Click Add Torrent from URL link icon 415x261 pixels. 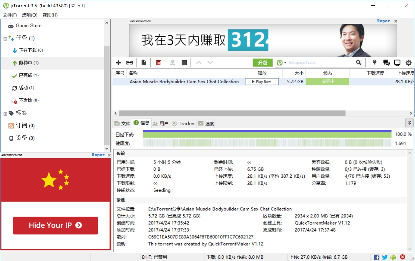tap(130, 63)
